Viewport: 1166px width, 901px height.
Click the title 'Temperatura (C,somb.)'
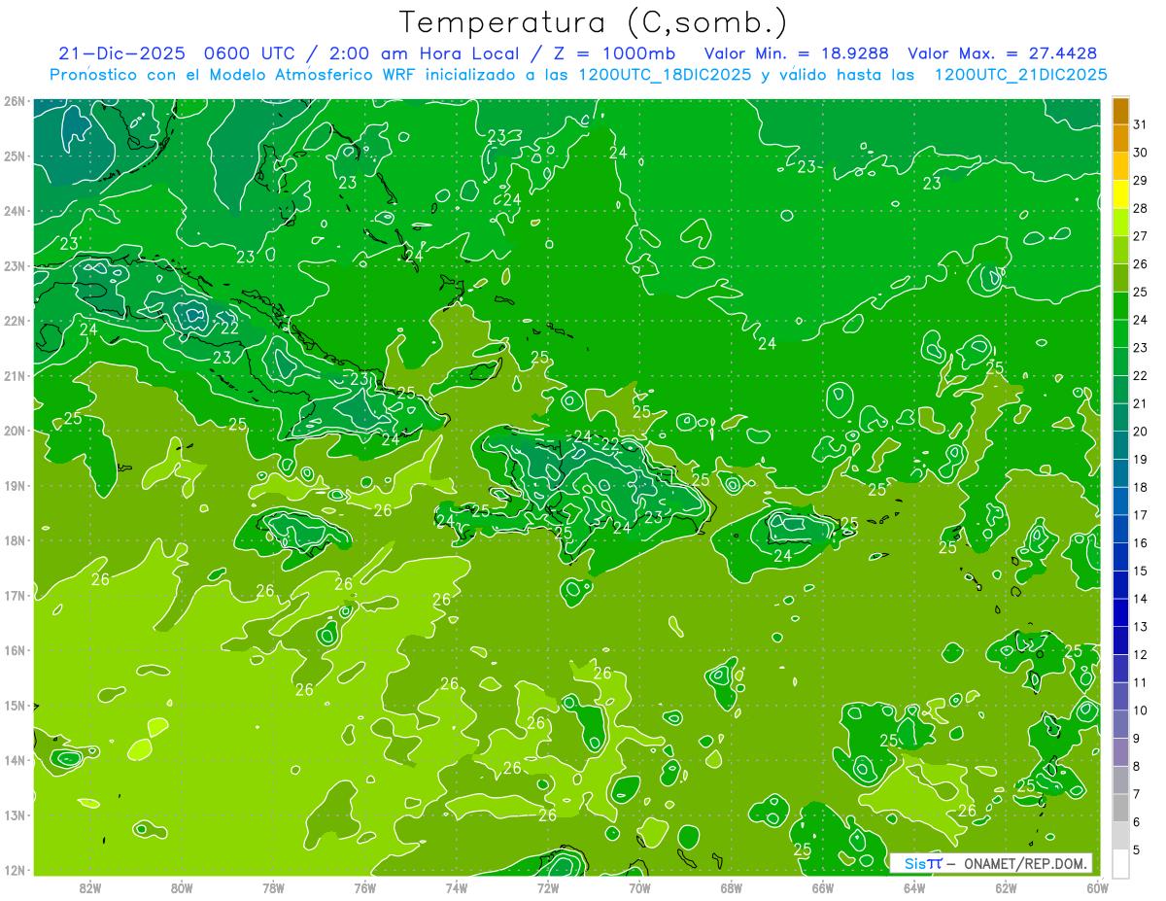(594, 22)
